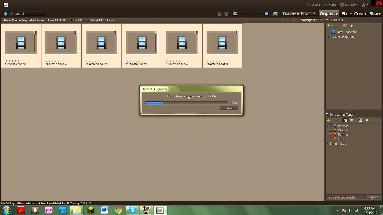Click the rotate right icon in toolbar
Screen dimensions: 383x215
pyautogui.click(x=227, y=13)
